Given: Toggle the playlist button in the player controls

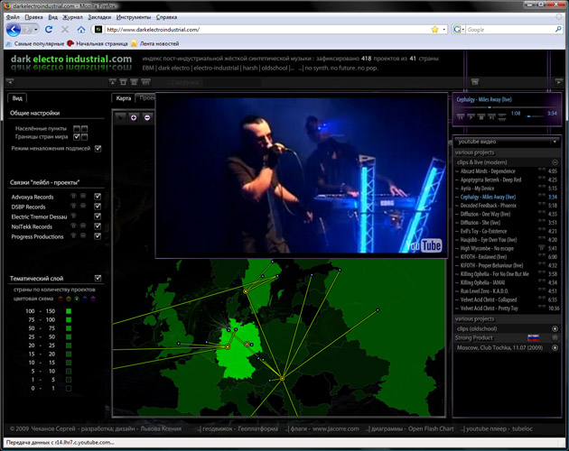Looking at the screenshot, I should click(502, 116).
